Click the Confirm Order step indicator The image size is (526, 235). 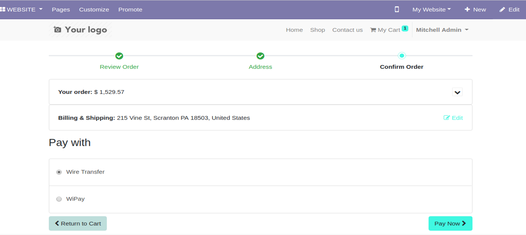point(401,56)
